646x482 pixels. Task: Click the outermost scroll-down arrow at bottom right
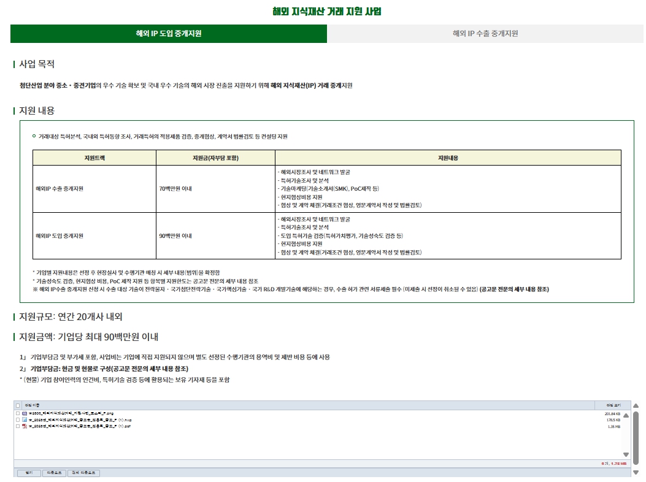(x=636, y=472)
